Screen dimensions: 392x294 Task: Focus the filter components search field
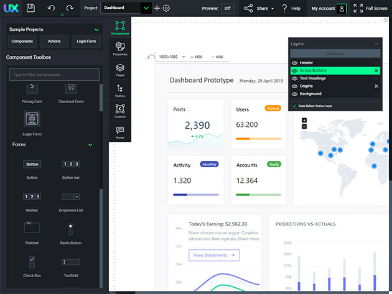click(54, 75)
